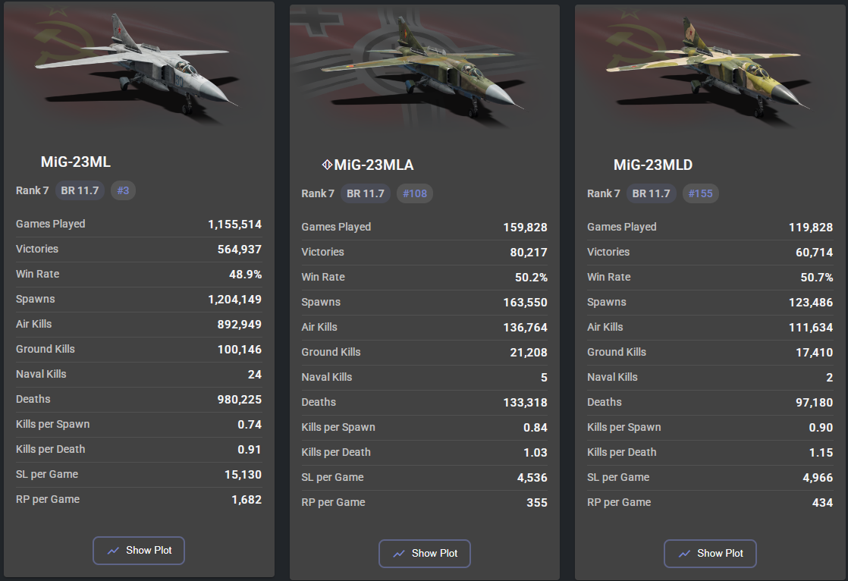Viewport: 848px width, 581px height.
Task: Click the MiG-23ML Games Played value
Action: pyautogui.click(x=234, y=224)
